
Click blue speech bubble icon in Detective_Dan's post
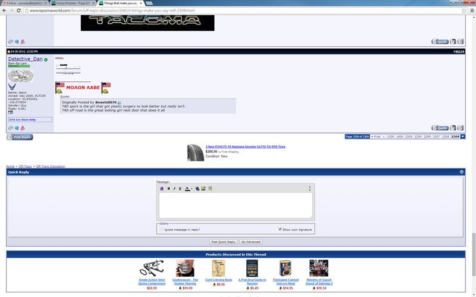click(17, 128)
